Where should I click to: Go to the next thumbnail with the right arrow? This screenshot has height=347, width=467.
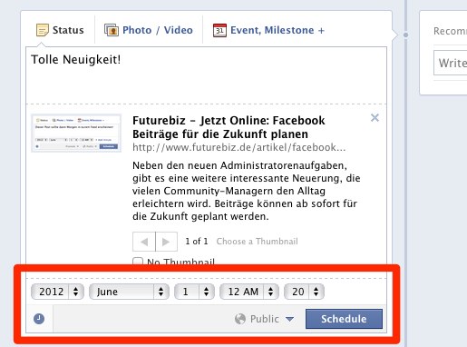point(166,242)
